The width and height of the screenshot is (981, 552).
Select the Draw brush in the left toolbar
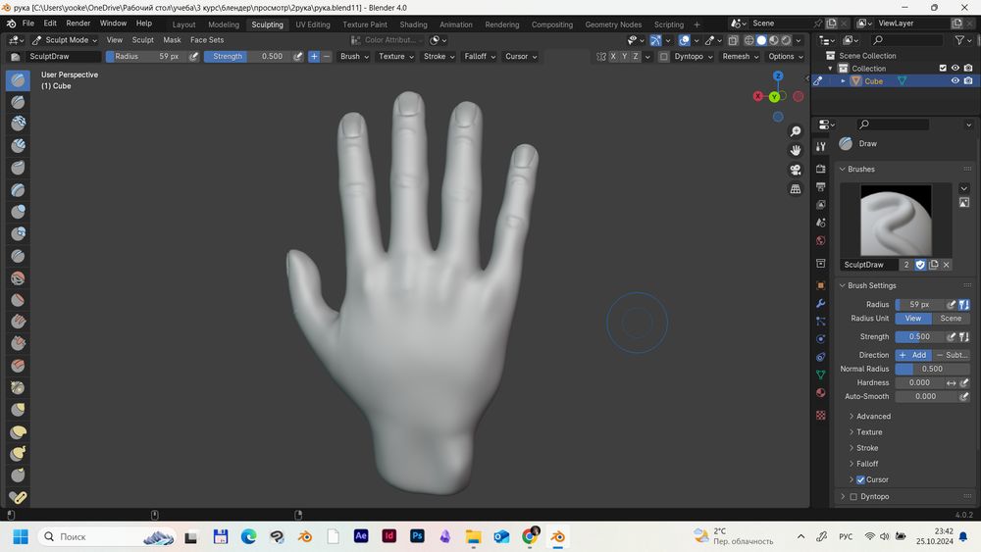click(18, 80)
